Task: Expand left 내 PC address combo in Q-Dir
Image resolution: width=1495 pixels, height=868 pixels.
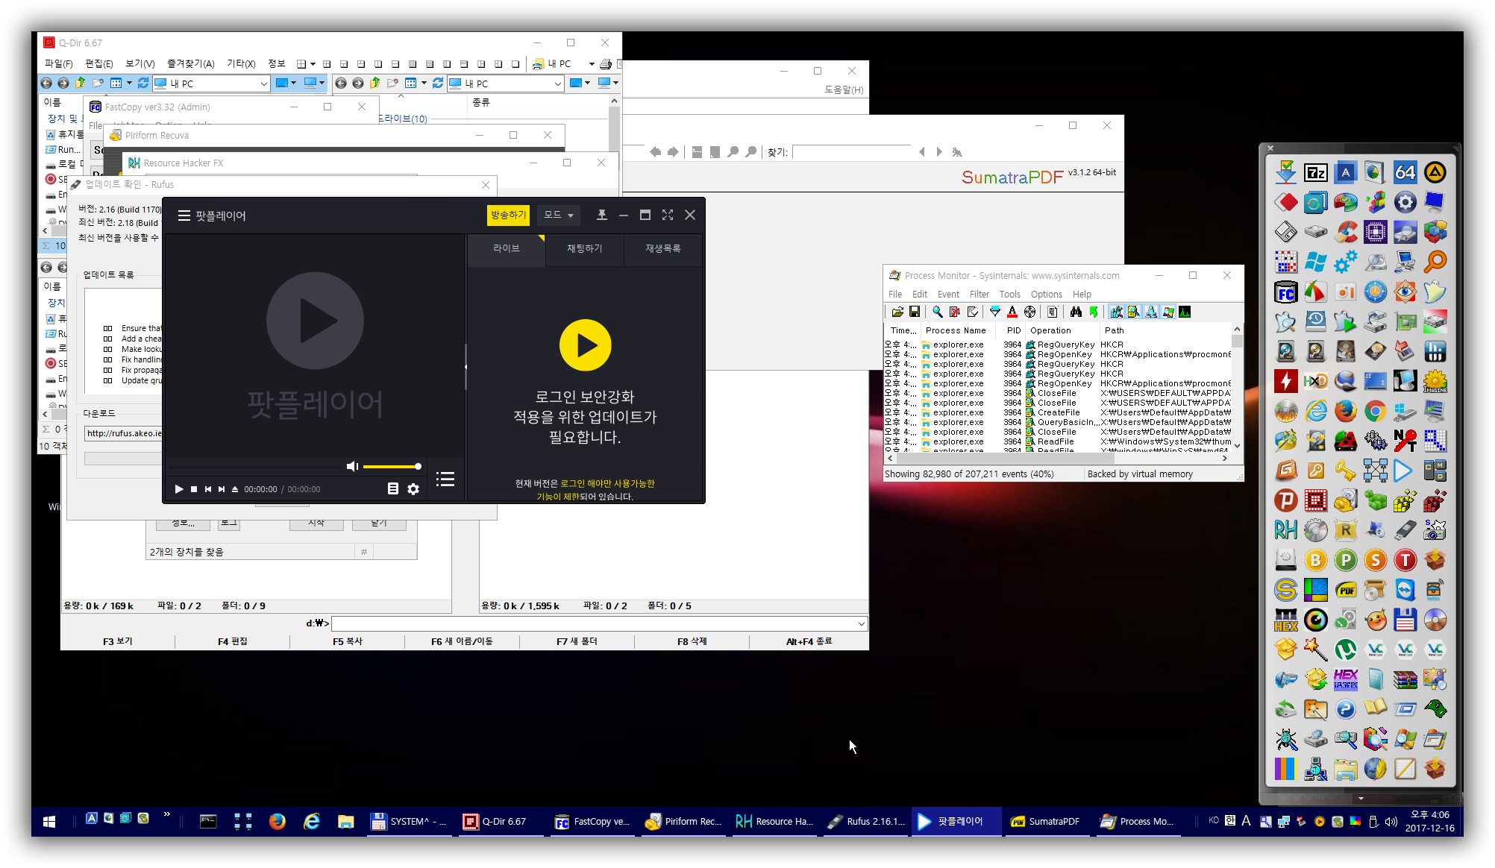Action: 263,84
